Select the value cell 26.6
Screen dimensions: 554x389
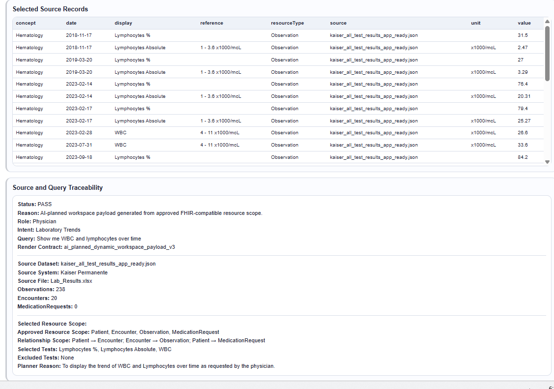pos(523,133)
